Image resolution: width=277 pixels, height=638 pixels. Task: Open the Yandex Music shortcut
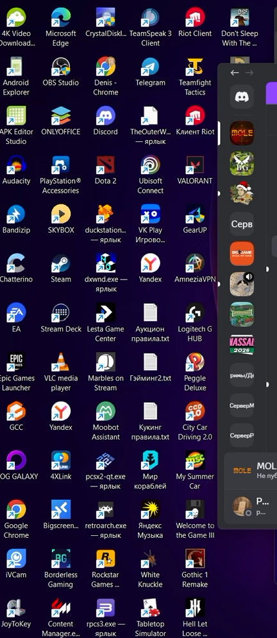coord(150,510)
